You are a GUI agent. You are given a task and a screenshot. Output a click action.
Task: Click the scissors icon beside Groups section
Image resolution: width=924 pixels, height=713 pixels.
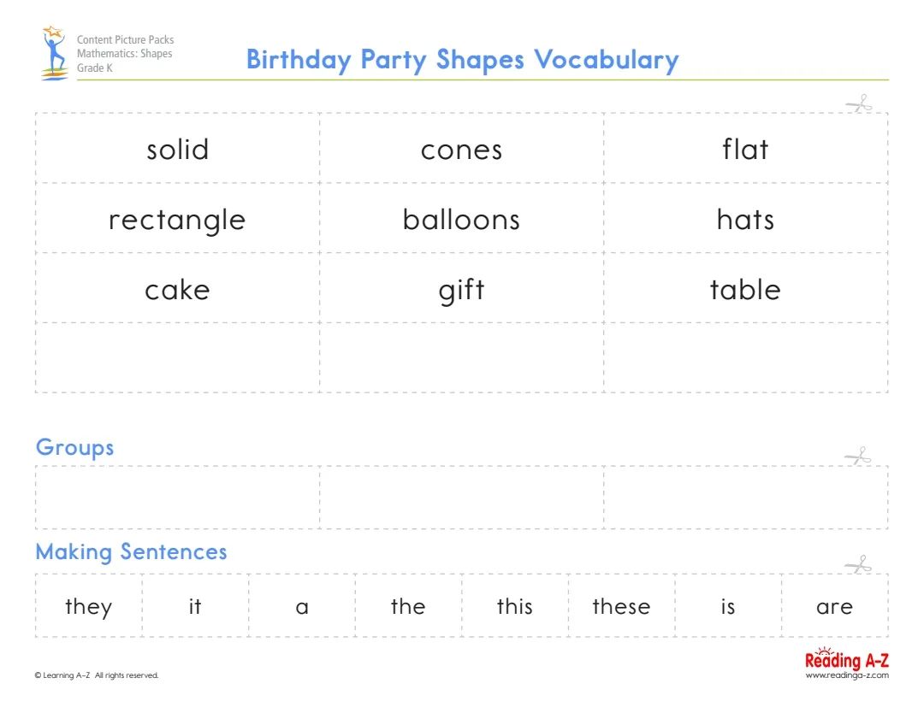[857, 457]
